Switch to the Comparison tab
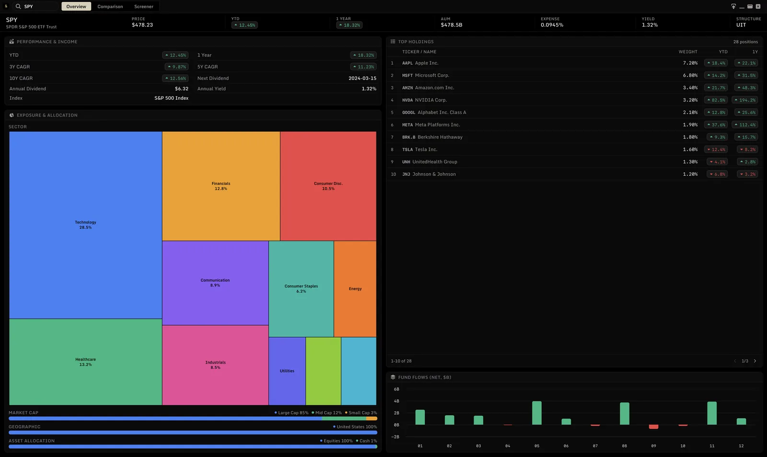This screenshot has width=767, height=457. point(110,6)
